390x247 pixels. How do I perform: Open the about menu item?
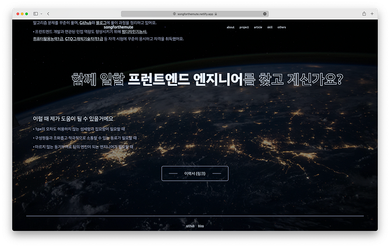231,27
